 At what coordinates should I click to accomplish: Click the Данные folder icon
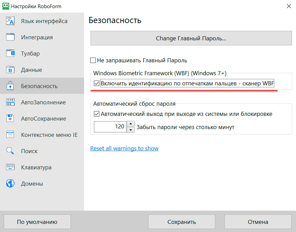point(10,70)
